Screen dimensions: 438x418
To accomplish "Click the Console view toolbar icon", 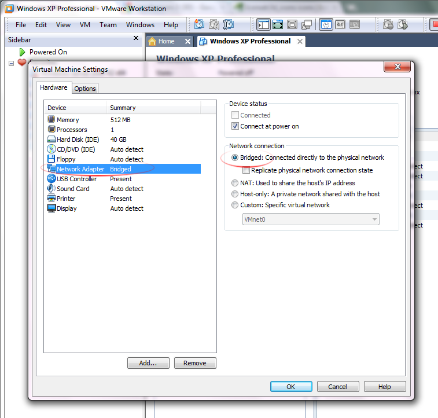I will click(355, 24).
